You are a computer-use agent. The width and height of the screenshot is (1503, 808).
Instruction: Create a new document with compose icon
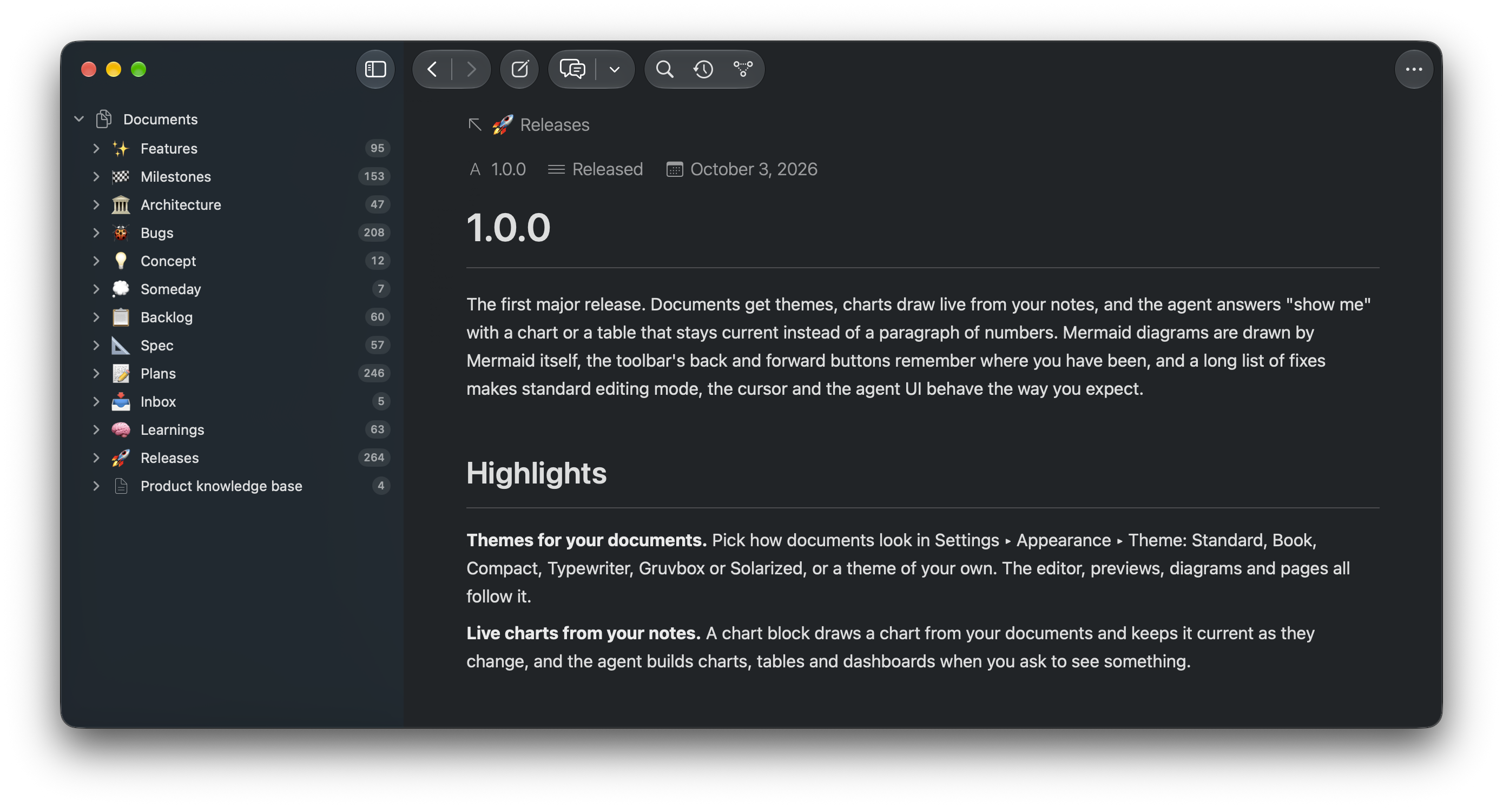(x=519, y=69)
